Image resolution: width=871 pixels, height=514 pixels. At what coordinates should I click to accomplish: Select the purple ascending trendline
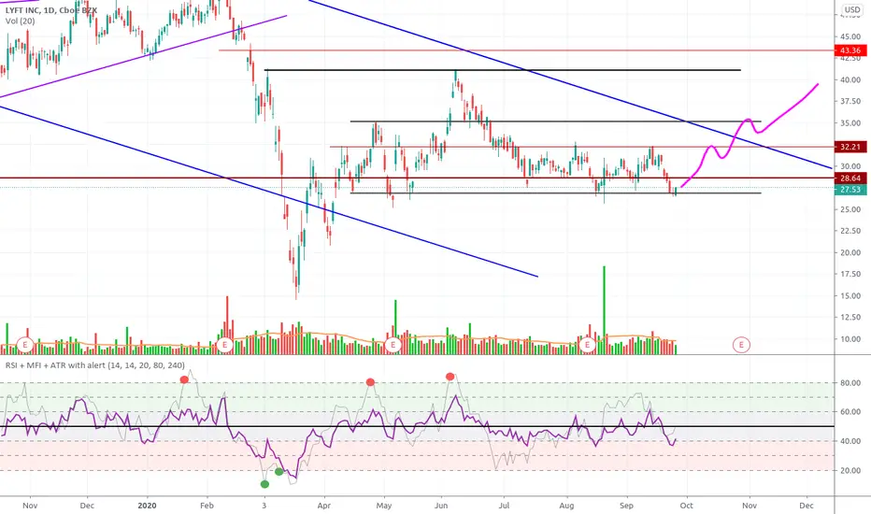tap(145, 56)
